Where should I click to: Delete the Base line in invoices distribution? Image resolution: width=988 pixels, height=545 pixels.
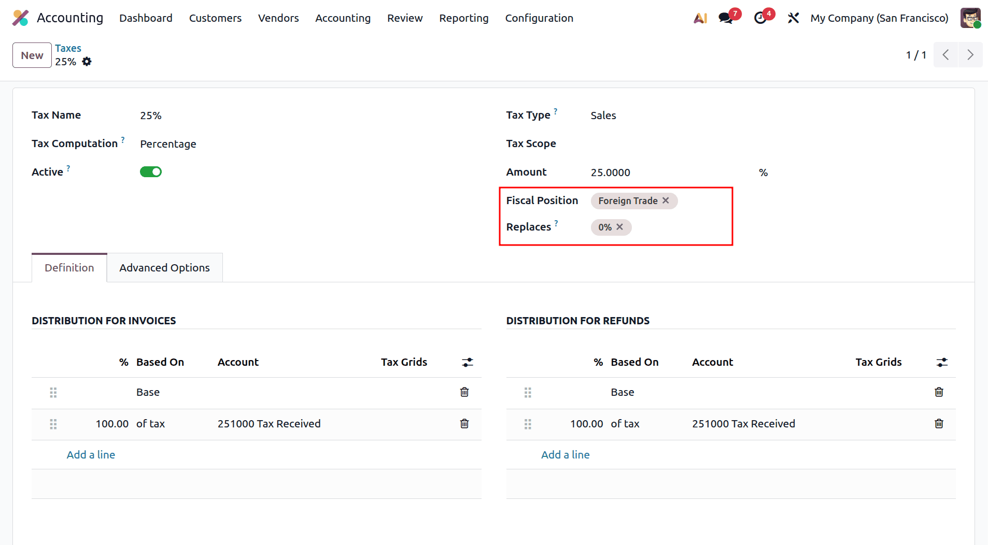coord(464,392)
